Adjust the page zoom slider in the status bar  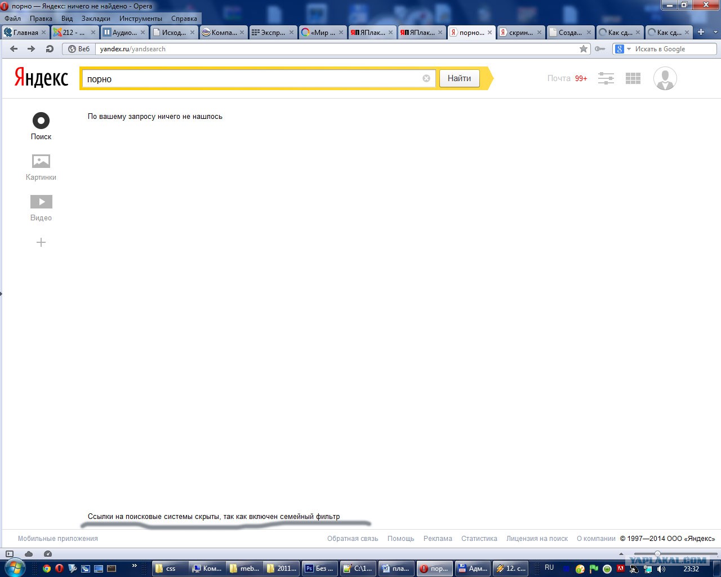(x=657, y=554)
